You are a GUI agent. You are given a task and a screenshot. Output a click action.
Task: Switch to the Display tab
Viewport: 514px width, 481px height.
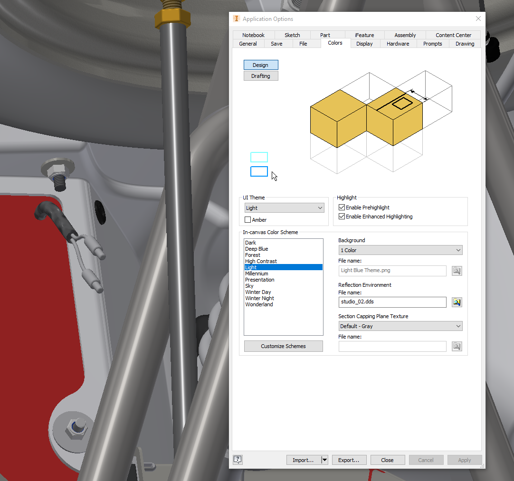[364, 43]
